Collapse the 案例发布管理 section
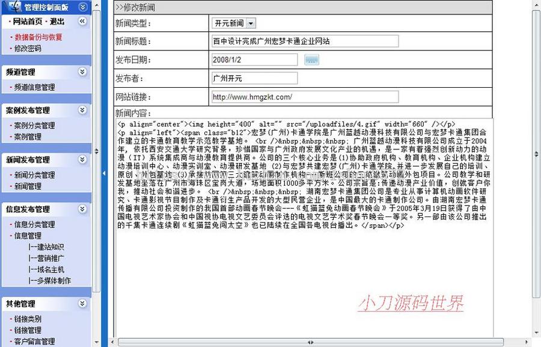Viewport: 541px width, 347px height. tap(82, 110)
